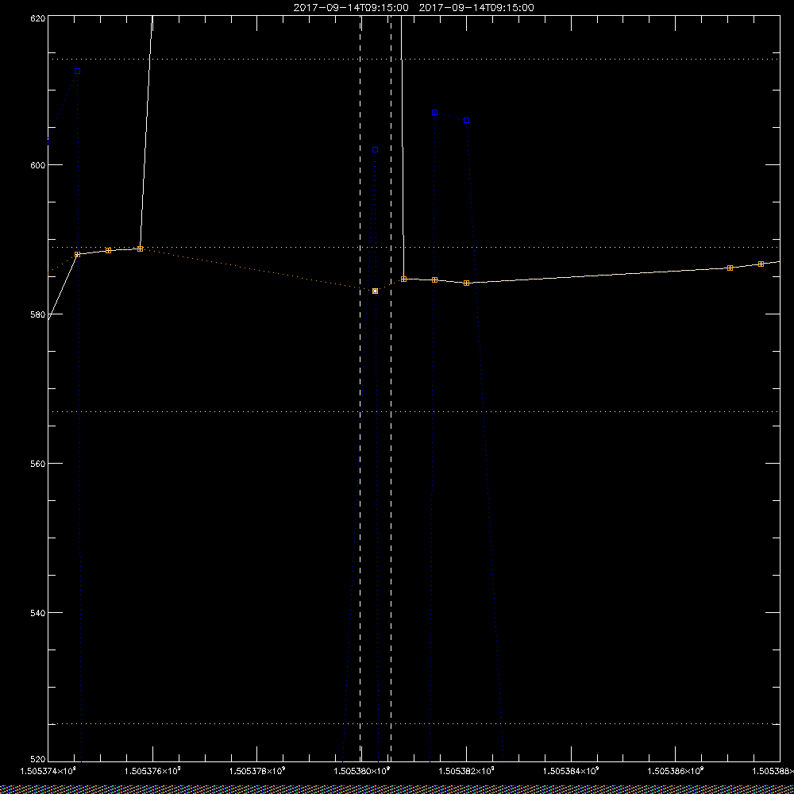Click the 1.505386×10⁹ x-axis label
794x794 pixels.
(x=676, y=771)
